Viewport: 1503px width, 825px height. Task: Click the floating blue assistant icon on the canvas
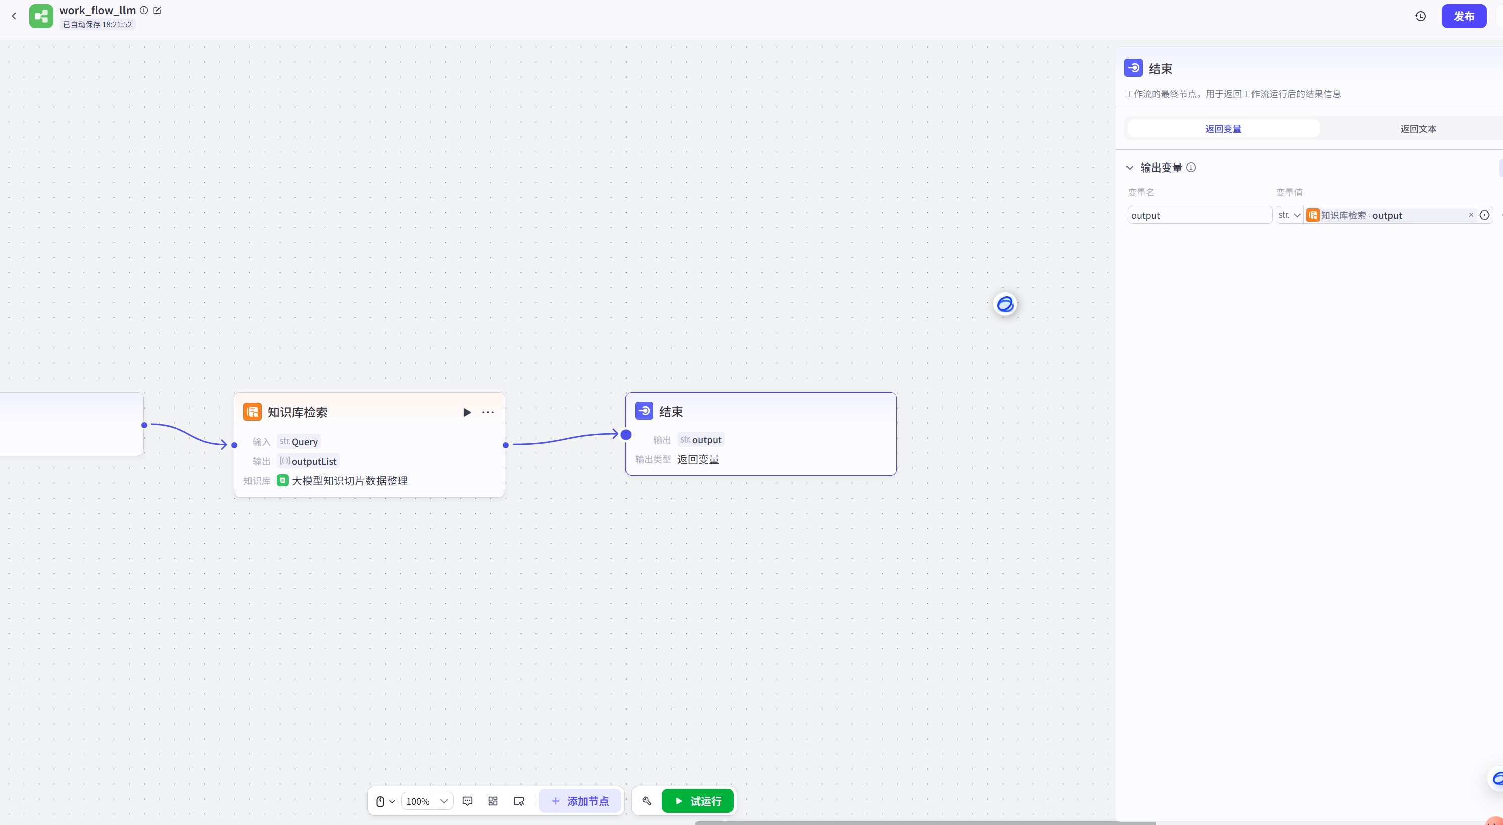(1005, 304)
